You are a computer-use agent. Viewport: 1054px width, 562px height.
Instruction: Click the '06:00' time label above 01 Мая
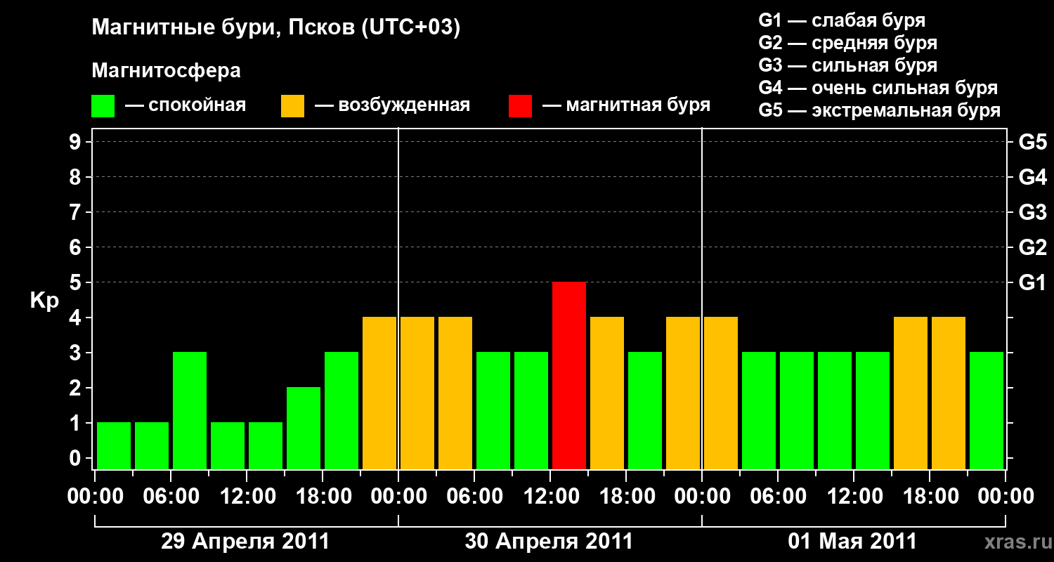778,497
